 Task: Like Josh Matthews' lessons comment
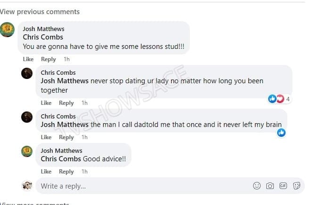click(x=28, y=59)
